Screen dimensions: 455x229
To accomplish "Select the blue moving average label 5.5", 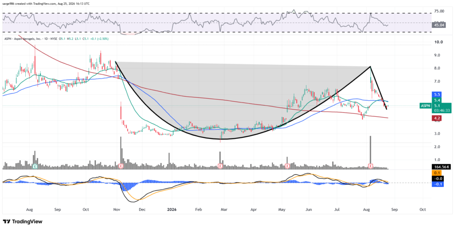I will 437,95.
